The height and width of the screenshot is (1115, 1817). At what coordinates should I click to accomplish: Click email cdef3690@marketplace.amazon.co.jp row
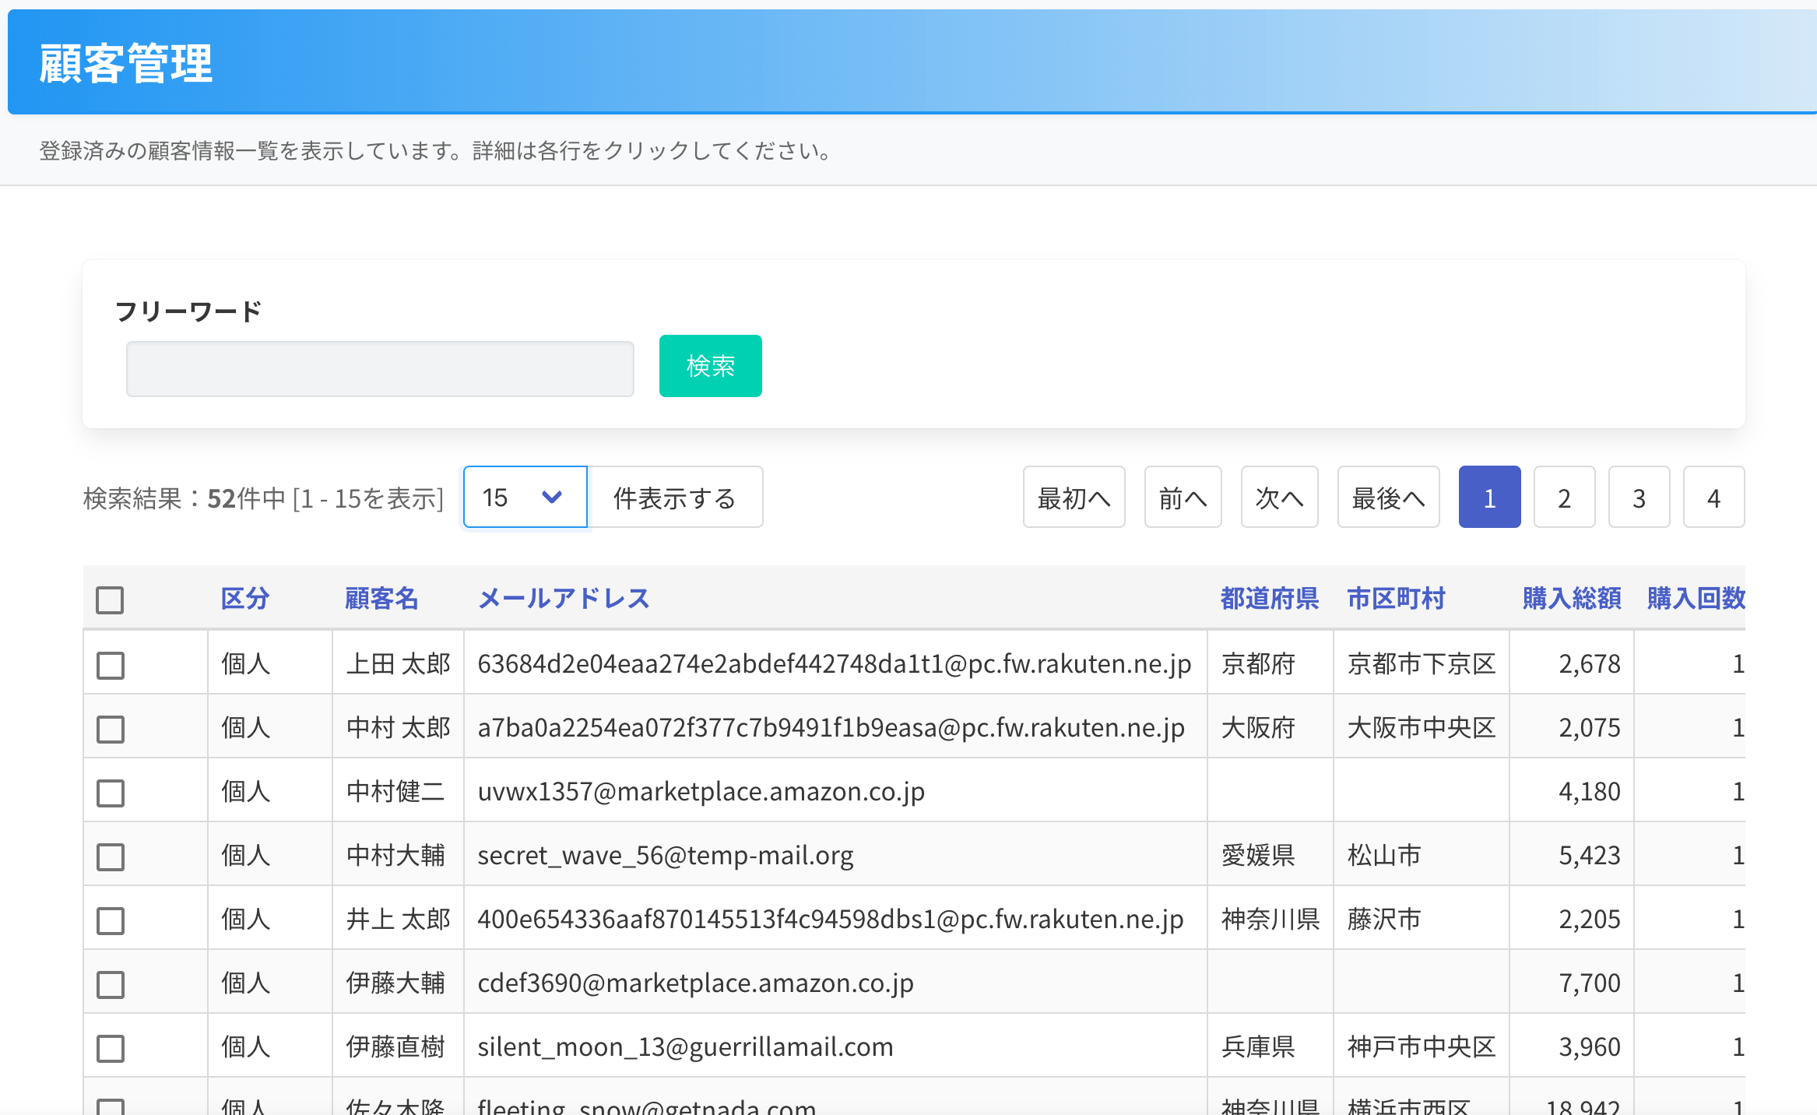coord(695,983)
